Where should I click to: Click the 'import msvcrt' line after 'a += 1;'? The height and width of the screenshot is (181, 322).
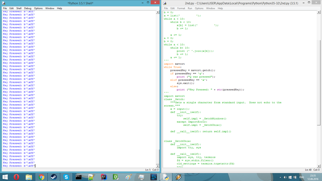[174, 64]
